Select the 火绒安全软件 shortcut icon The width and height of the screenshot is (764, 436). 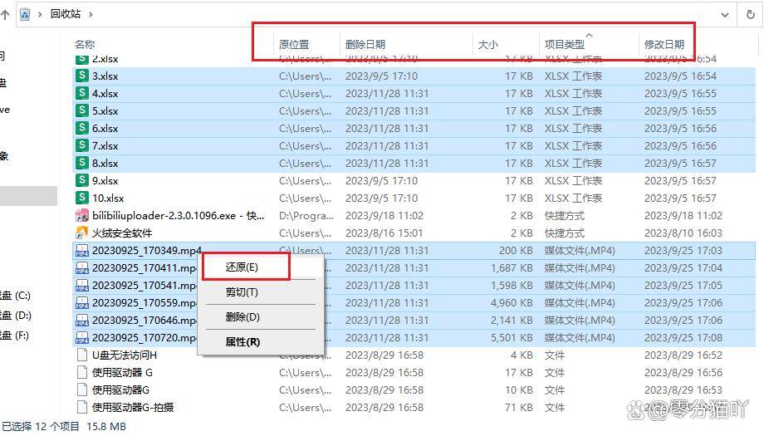coord(82,233)
